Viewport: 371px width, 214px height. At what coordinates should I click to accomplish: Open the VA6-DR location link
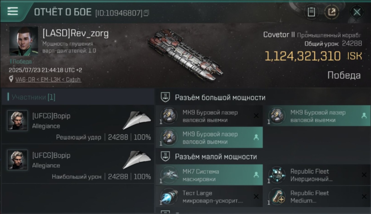48,79
